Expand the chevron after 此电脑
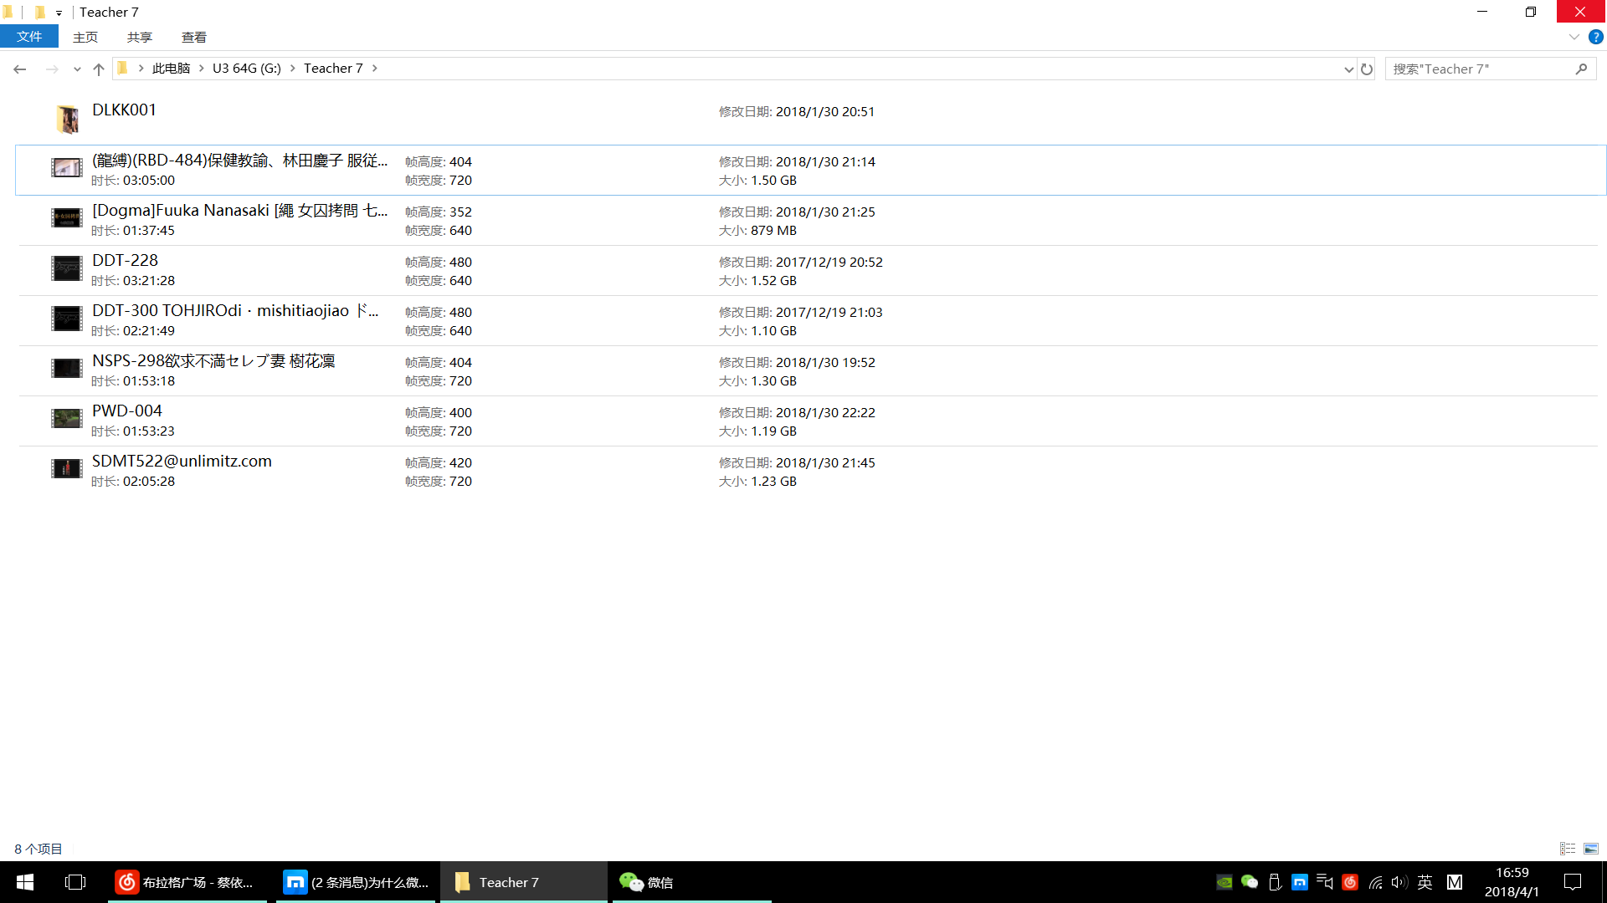This screenshot has width=1607, height=903. coord(202,68)
